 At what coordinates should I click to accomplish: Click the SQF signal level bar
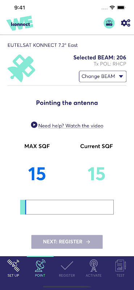pyautogui.click(x=67, y=207)
